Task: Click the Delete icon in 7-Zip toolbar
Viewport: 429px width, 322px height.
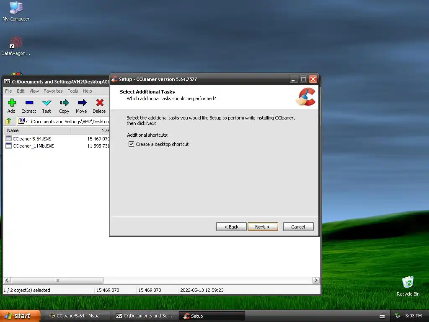Action: tap(100, 103)
